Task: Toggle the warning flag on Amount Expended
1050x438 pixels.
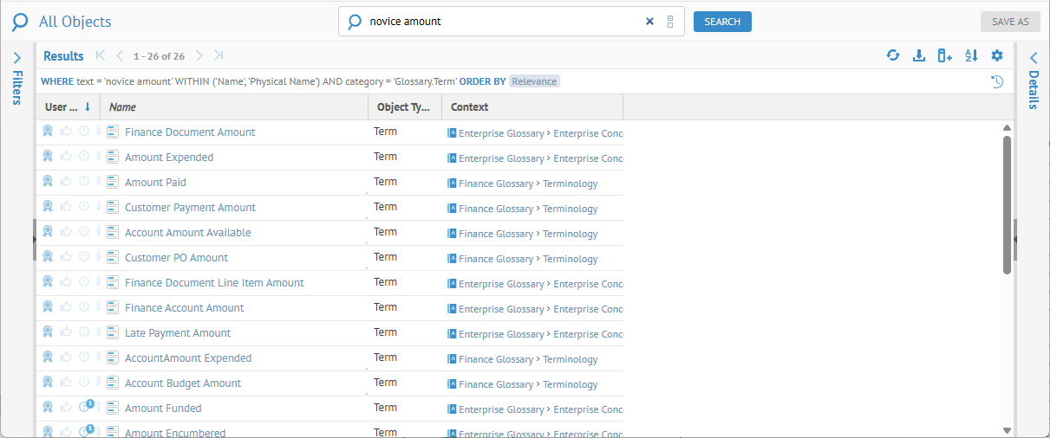Action: pos(84,157)
